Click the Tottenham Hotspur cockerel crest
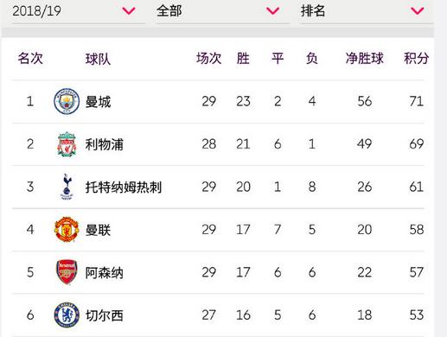Viewport: 447px width, 337px height. [x=67, y=187]
